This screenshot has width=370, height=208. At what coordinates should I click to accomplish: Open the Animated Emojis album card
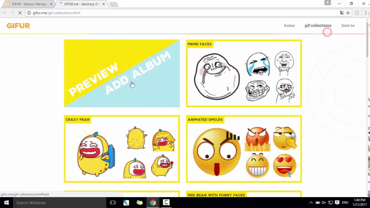pos(244,149)
